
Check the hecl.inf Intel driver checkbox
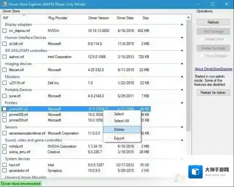tap(5, 165)
